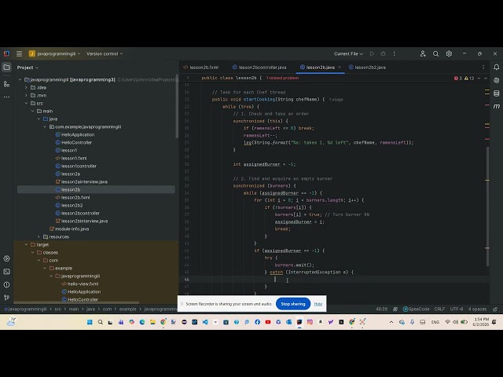
Task: Open UTF-8 encoding setting
Action: [457, 309]
